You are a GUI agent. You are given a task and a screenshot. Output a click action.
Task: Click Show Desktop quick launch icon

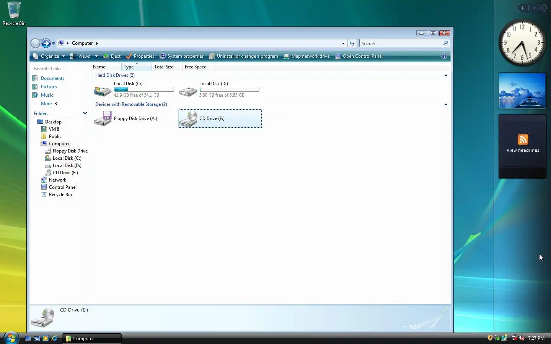(28, 338)
